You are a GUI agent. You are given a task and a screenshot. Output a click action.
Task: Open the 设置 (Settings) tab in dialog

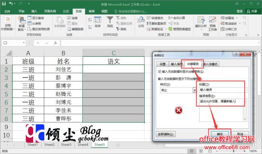click(x=162, y=64)
